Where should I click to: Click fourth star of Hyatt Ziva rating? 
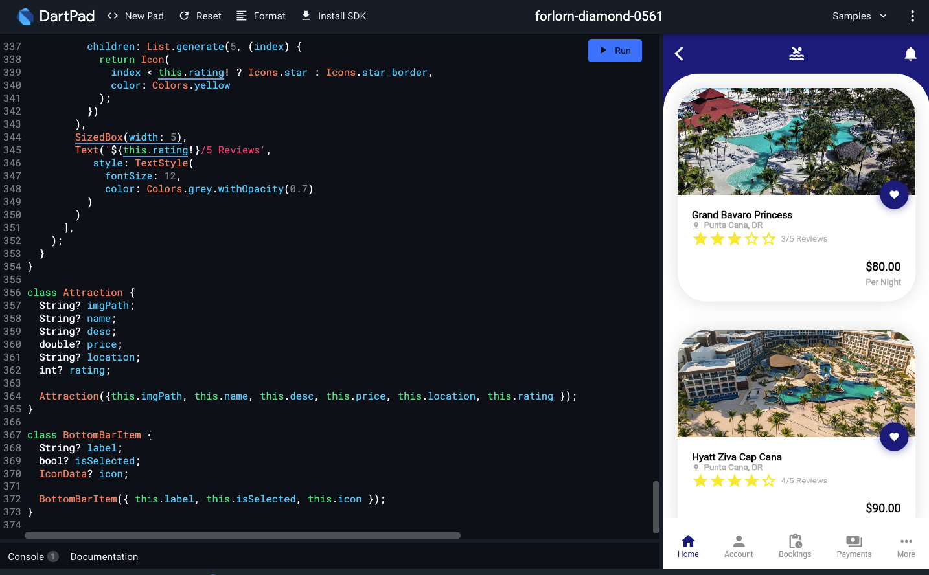(x=751, y=480)
